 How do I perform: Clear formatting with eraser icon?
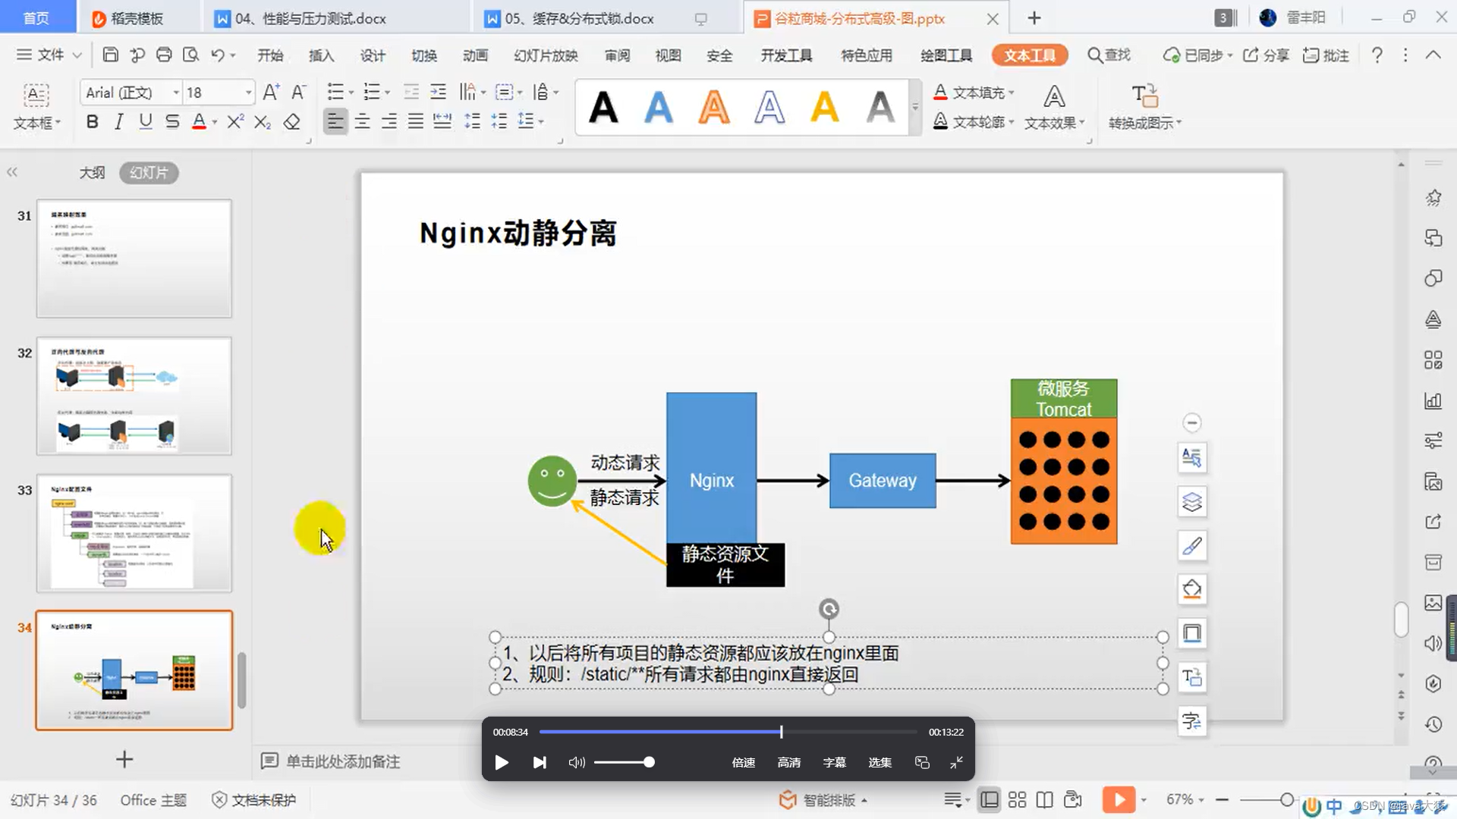(x=291, y=122)
